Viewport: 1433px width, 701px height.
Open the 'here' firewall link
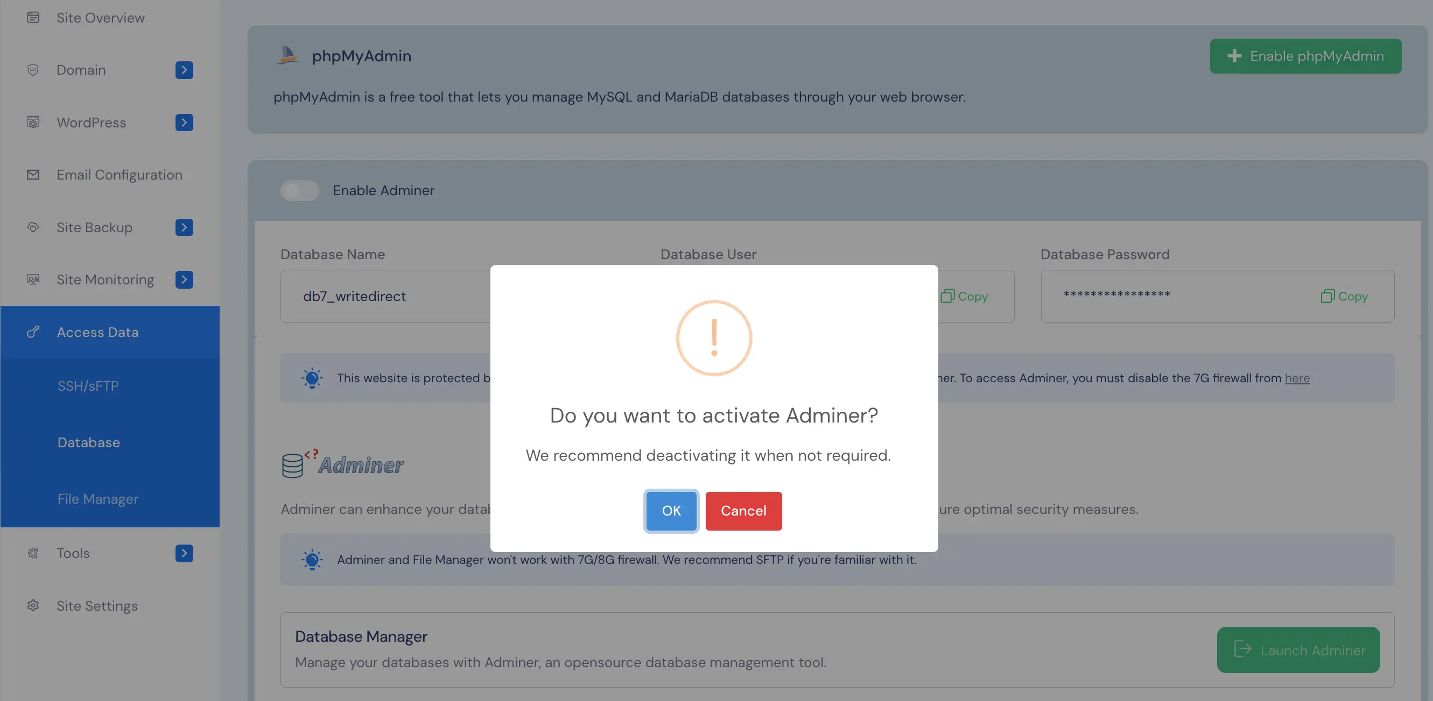pyautogui.click(x=1297, y=378)
